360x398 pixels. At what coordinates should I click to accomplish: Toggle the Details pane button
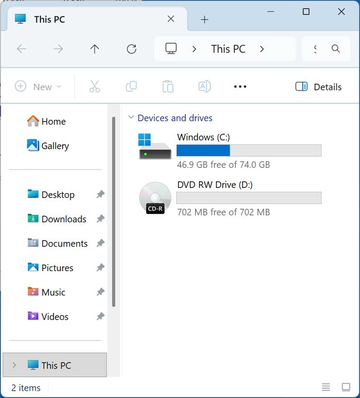[x=318, y=87]
